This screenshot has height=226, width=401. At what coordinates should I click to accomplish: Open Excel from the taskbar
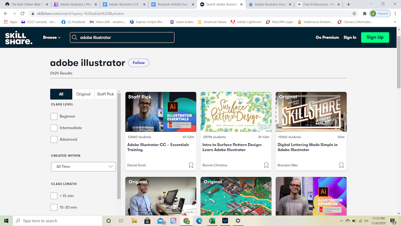click(x=212, y=221)
